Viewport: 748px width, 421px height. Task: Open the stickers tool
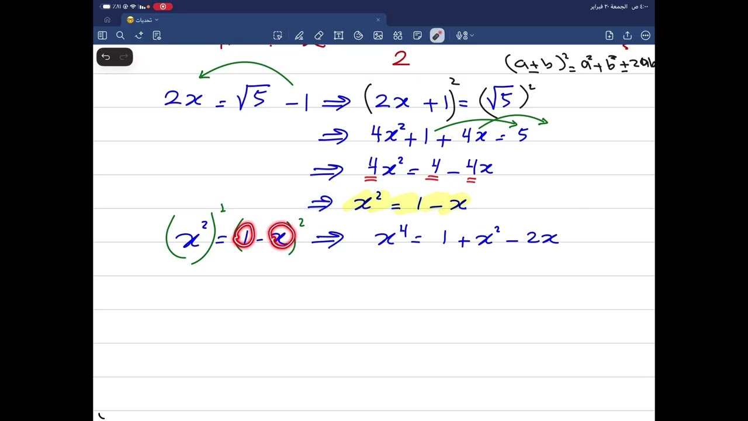pos(358,36)
